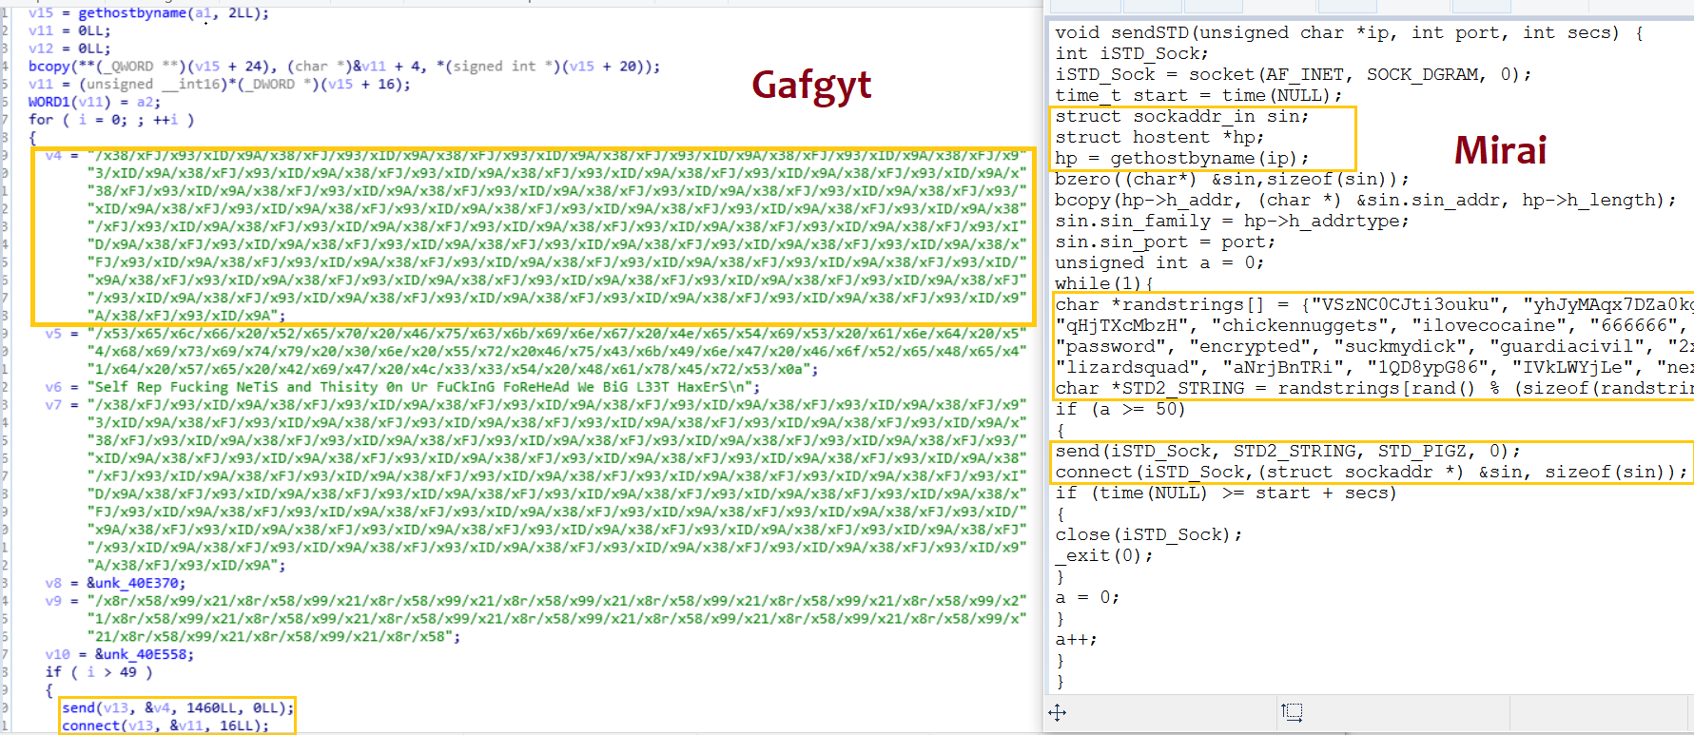Click the 'void sendSTD' function signature
1694x735 pixels.
(1349, 32)
